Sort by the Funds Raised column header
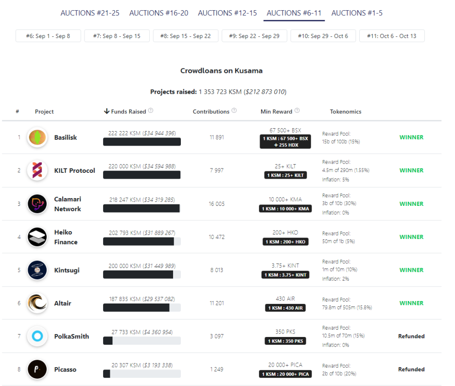The height and width of the screenshot is (386, 455). click(x=128, y=112)
